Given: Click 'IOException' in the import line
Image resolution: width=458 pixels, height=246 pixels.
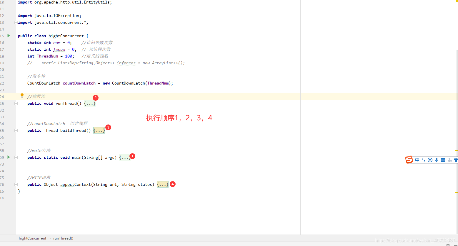Looking at the screenshot, I should pyautogui.click(x=66, y=16).
